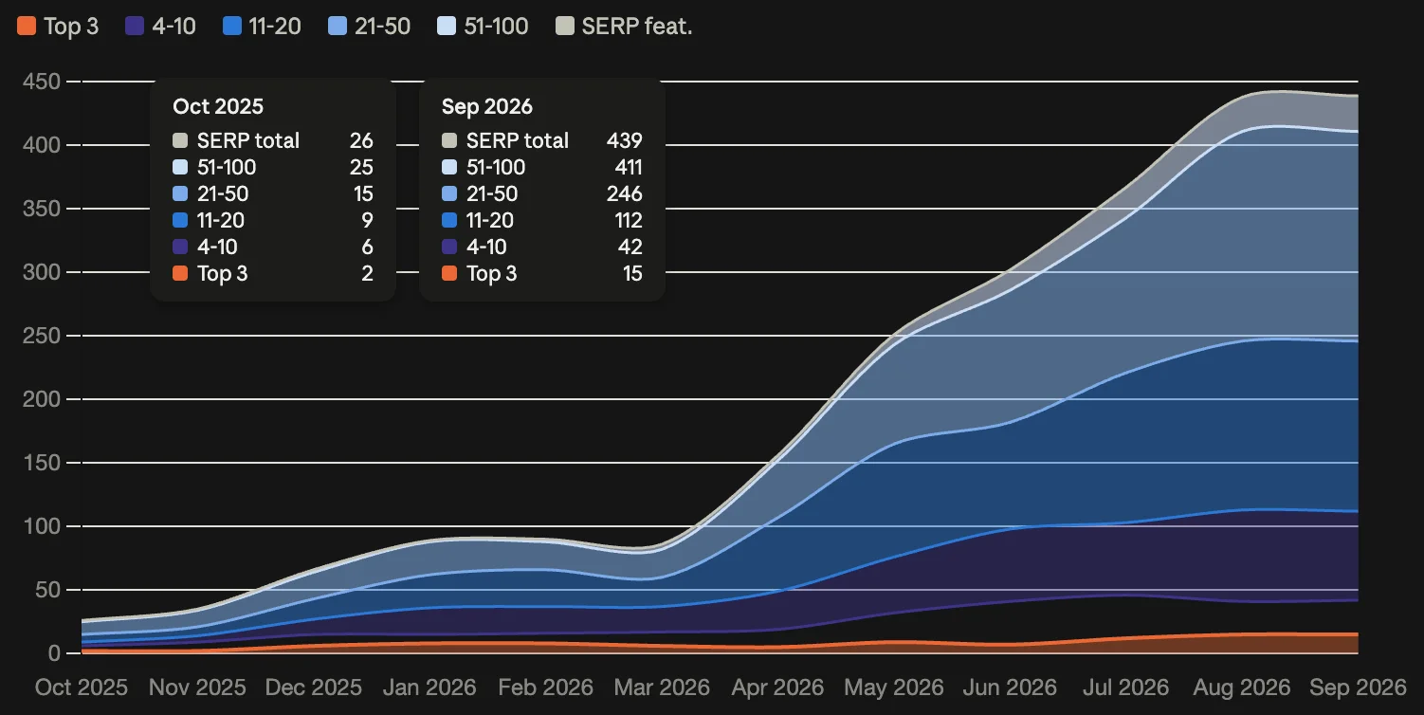The width and height of the screenshot is (1424, 715).
Task: Click the Oct 2025 x-axis label
Action: point(82,687)
